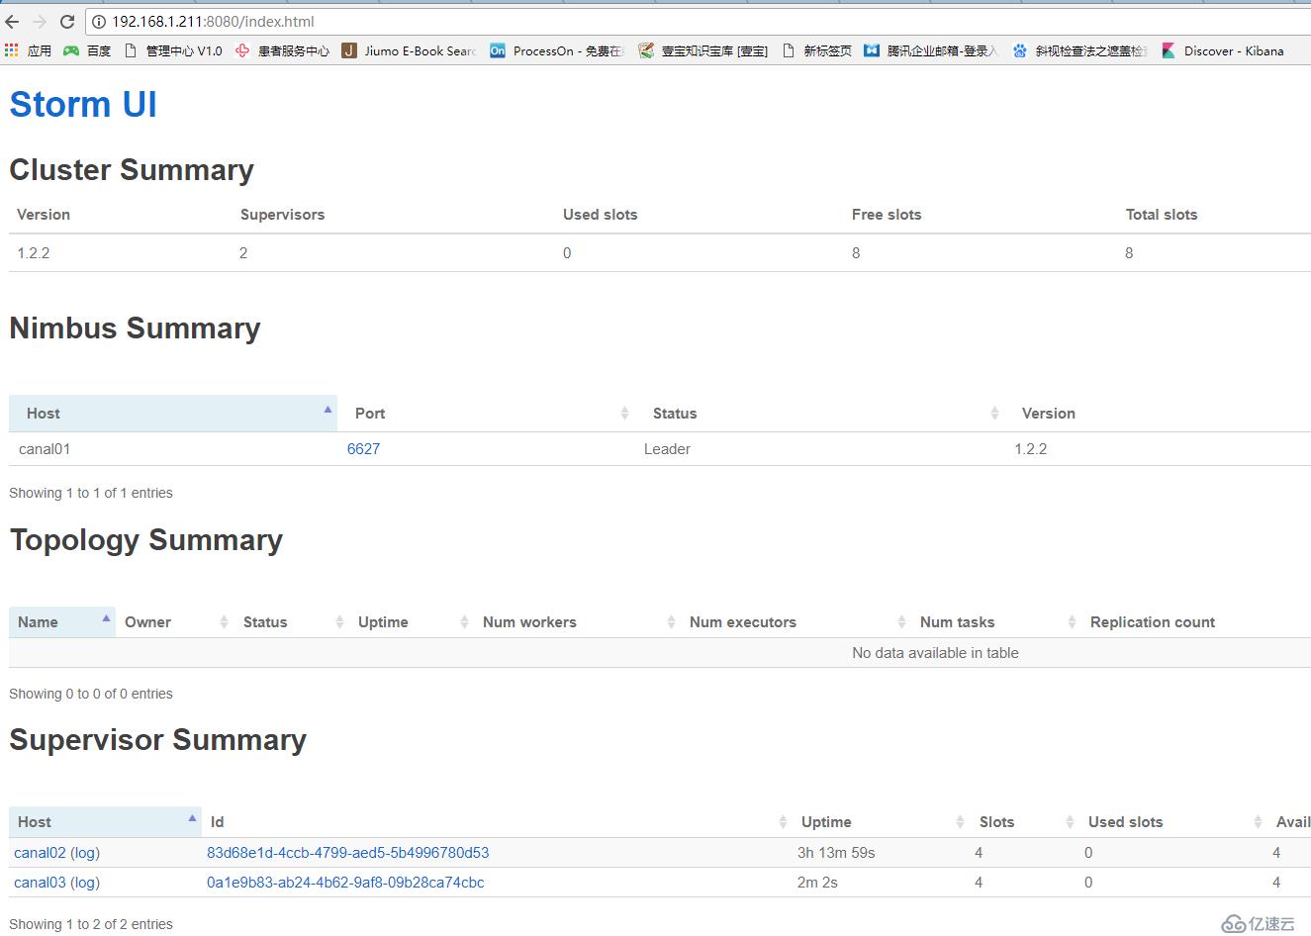The height and width of the screenshot is (936, 1311).
Task: Select the Nimbus host cell canal01
Action: [45, 448]
